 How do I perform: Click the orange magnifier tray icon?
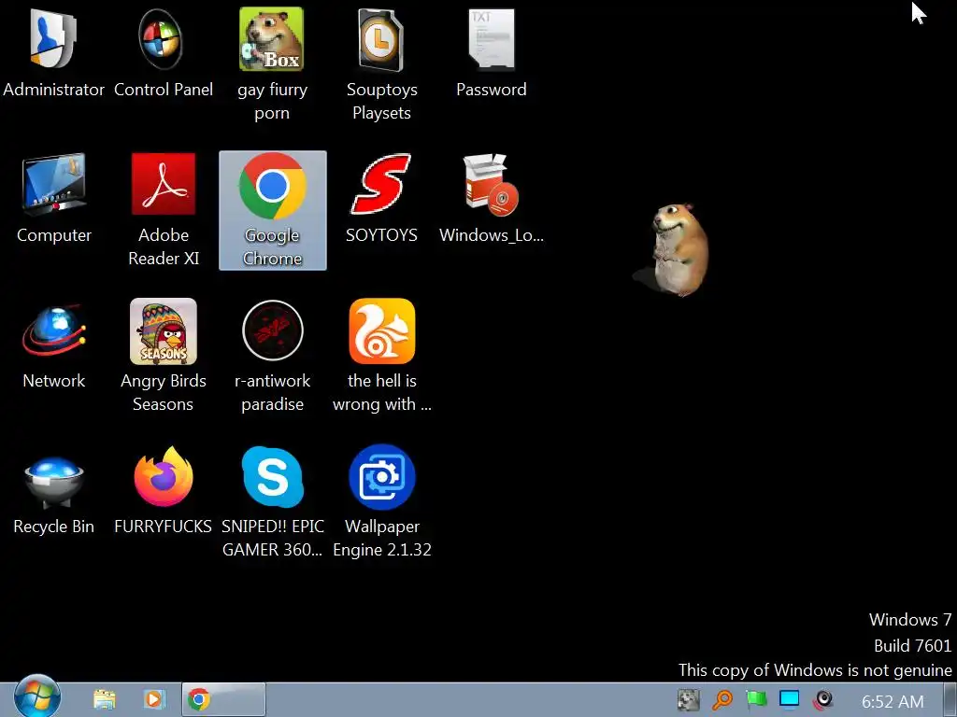pyautogui.click(x=722, y=700)
